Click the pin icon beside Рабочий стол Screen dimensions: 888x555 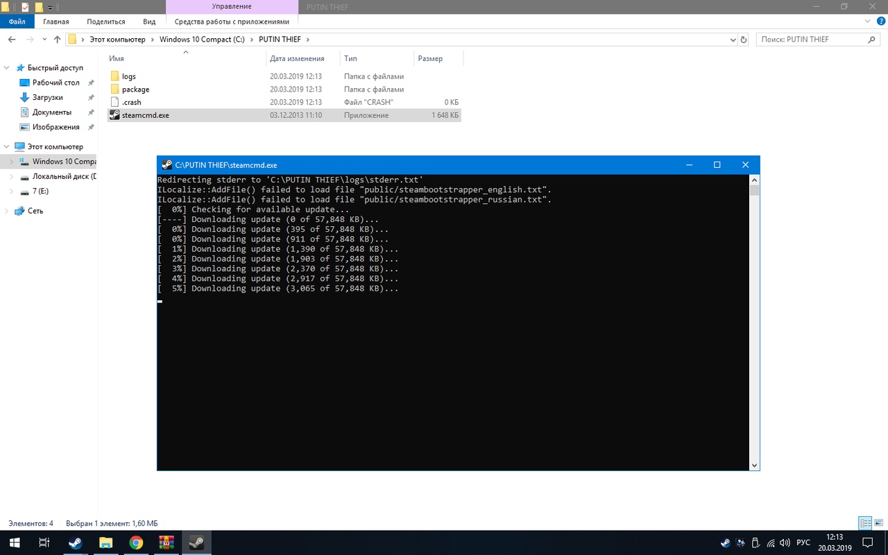91,83
